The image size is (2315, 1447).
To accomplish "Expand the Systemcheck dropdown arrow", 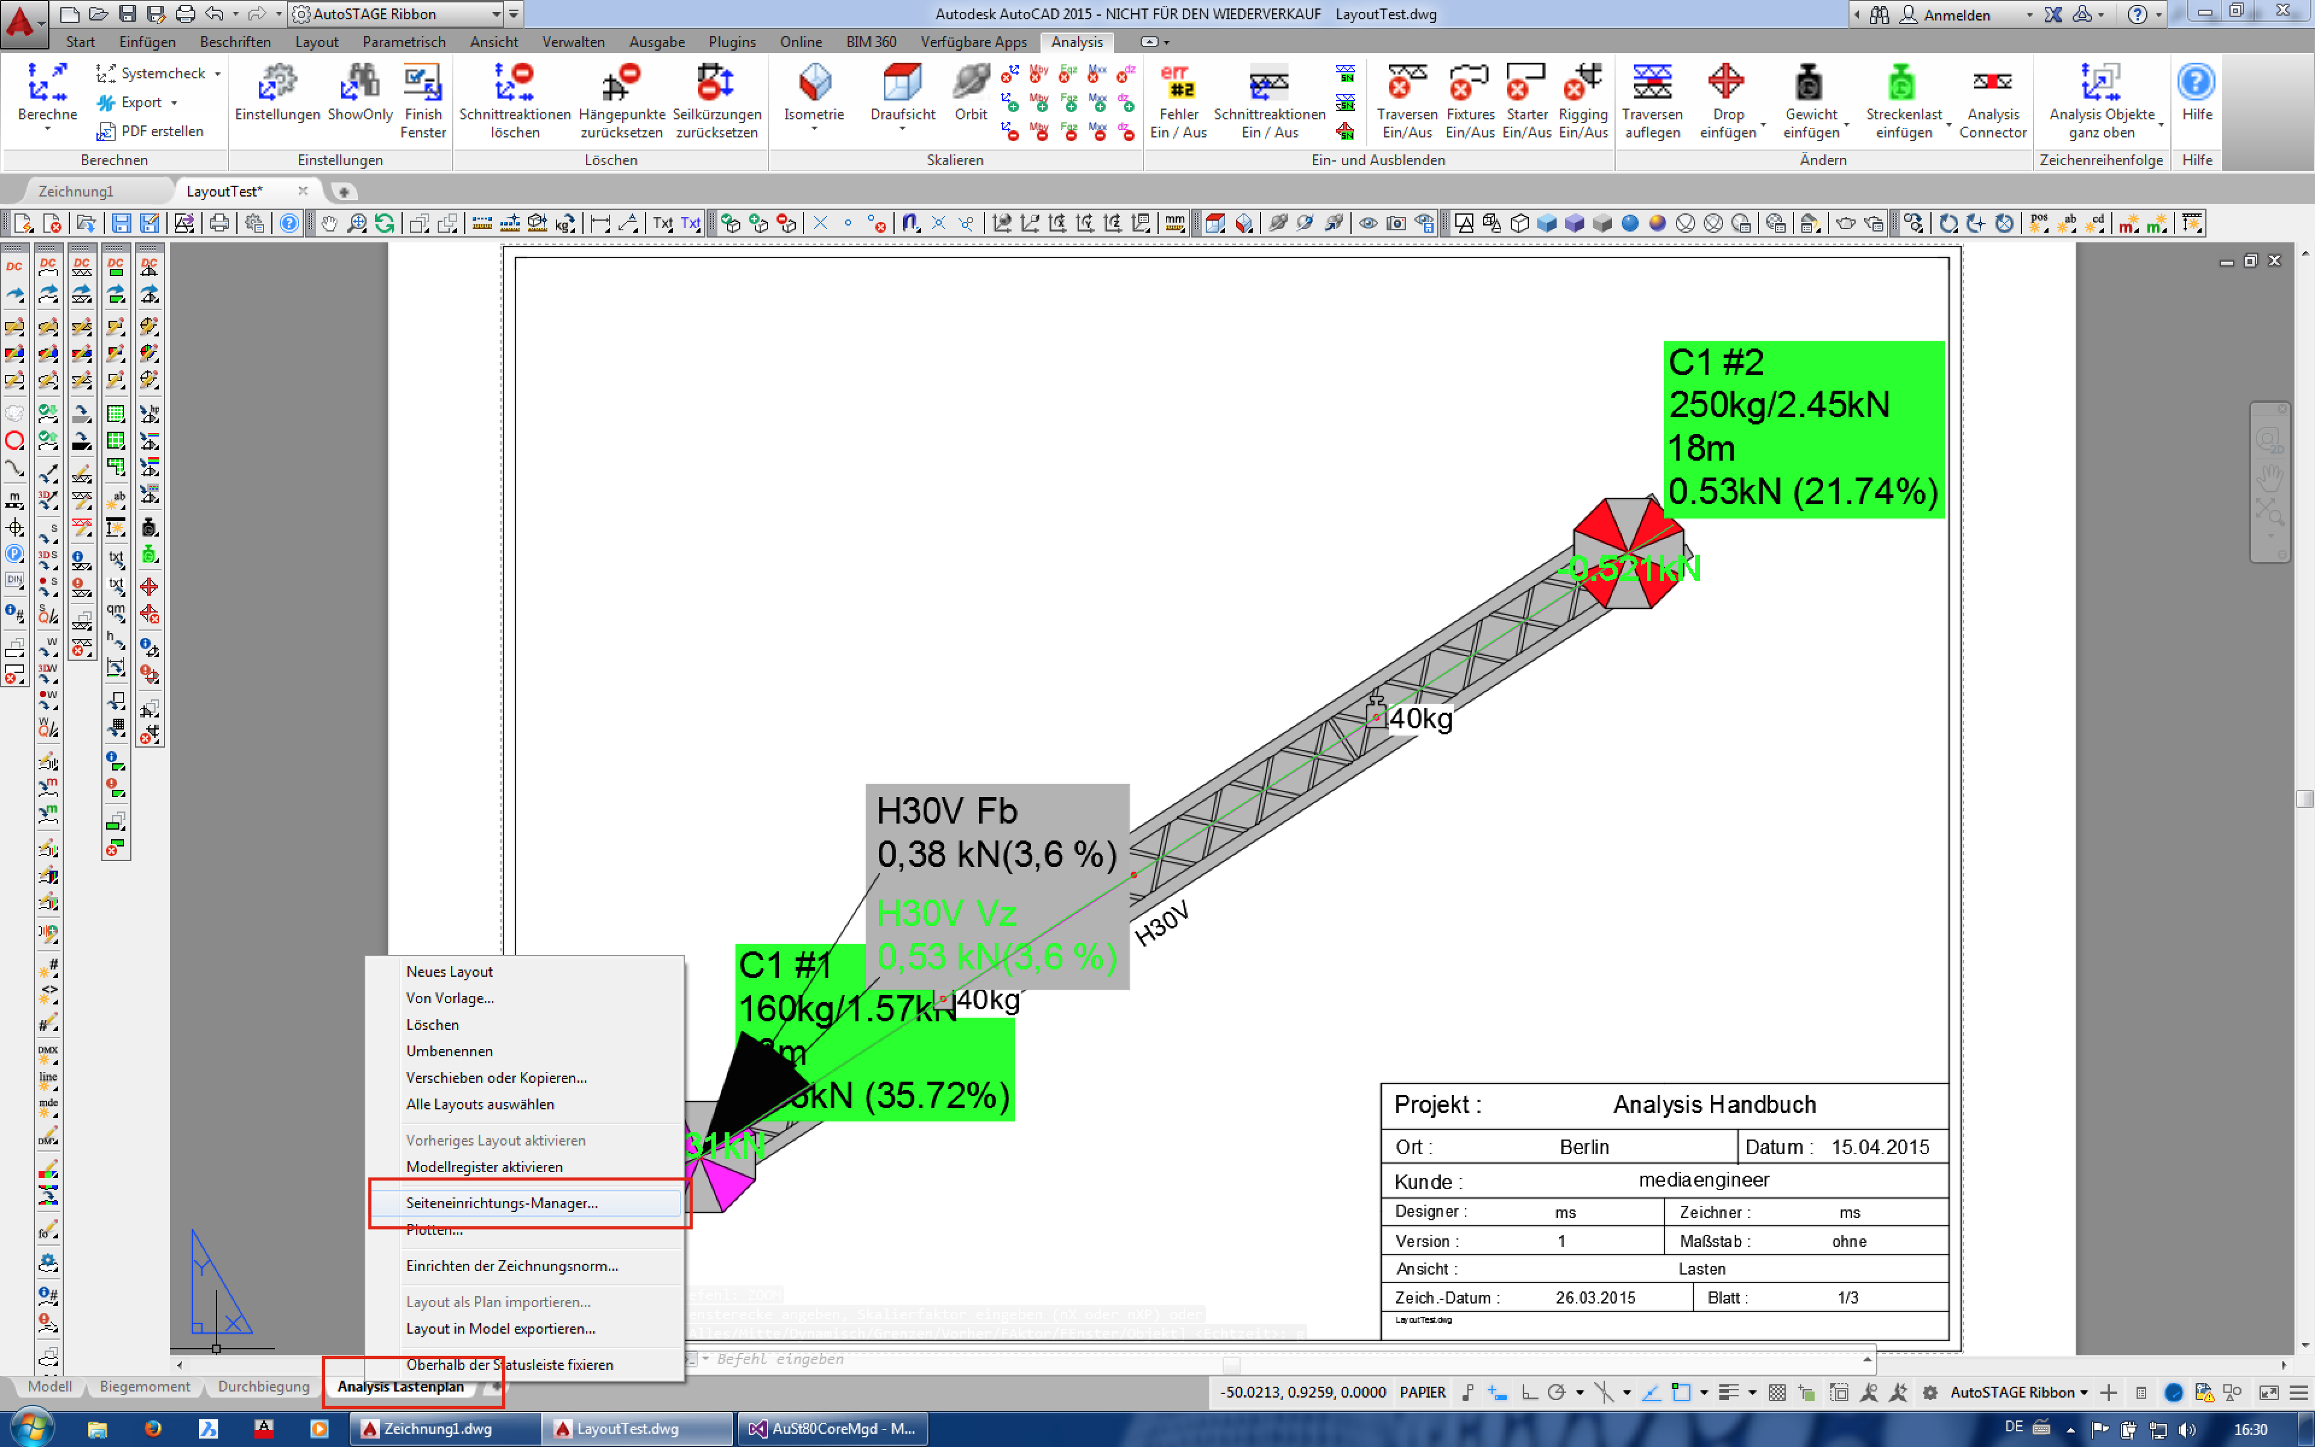I will [x=218, y=74].
